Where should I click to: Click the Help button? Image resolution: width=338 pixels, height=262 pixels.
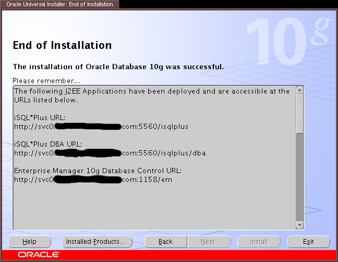(x=29, y=242)
